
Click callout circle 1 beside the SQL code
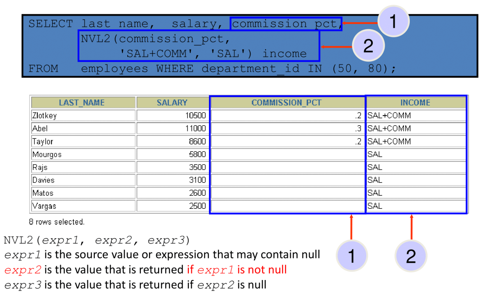[x=393, y=21]
